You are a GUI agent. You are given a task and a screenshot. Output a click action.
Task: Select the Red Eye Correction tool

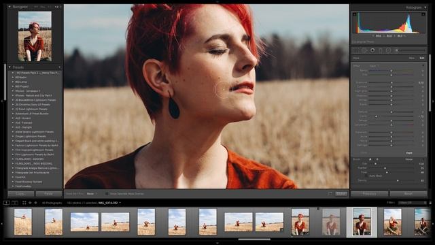click(372, 50)
